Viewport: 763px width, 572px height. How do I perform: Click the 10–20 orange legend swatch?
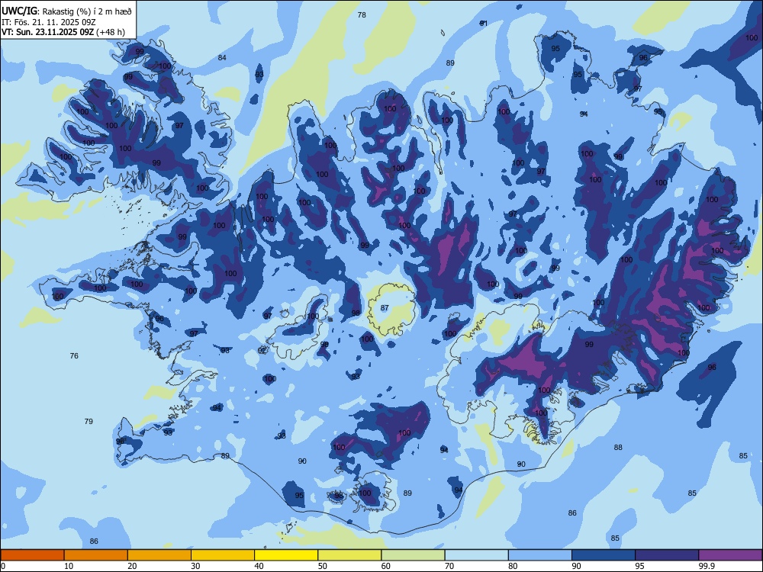coord(96,555)
